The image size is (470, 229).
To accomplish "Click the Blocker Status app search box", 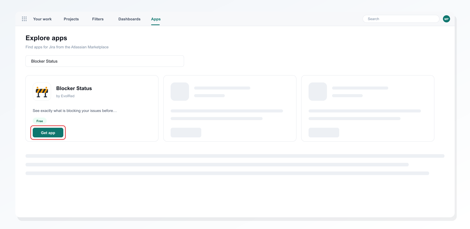I will pyautogui.click(x=105, y=61).
